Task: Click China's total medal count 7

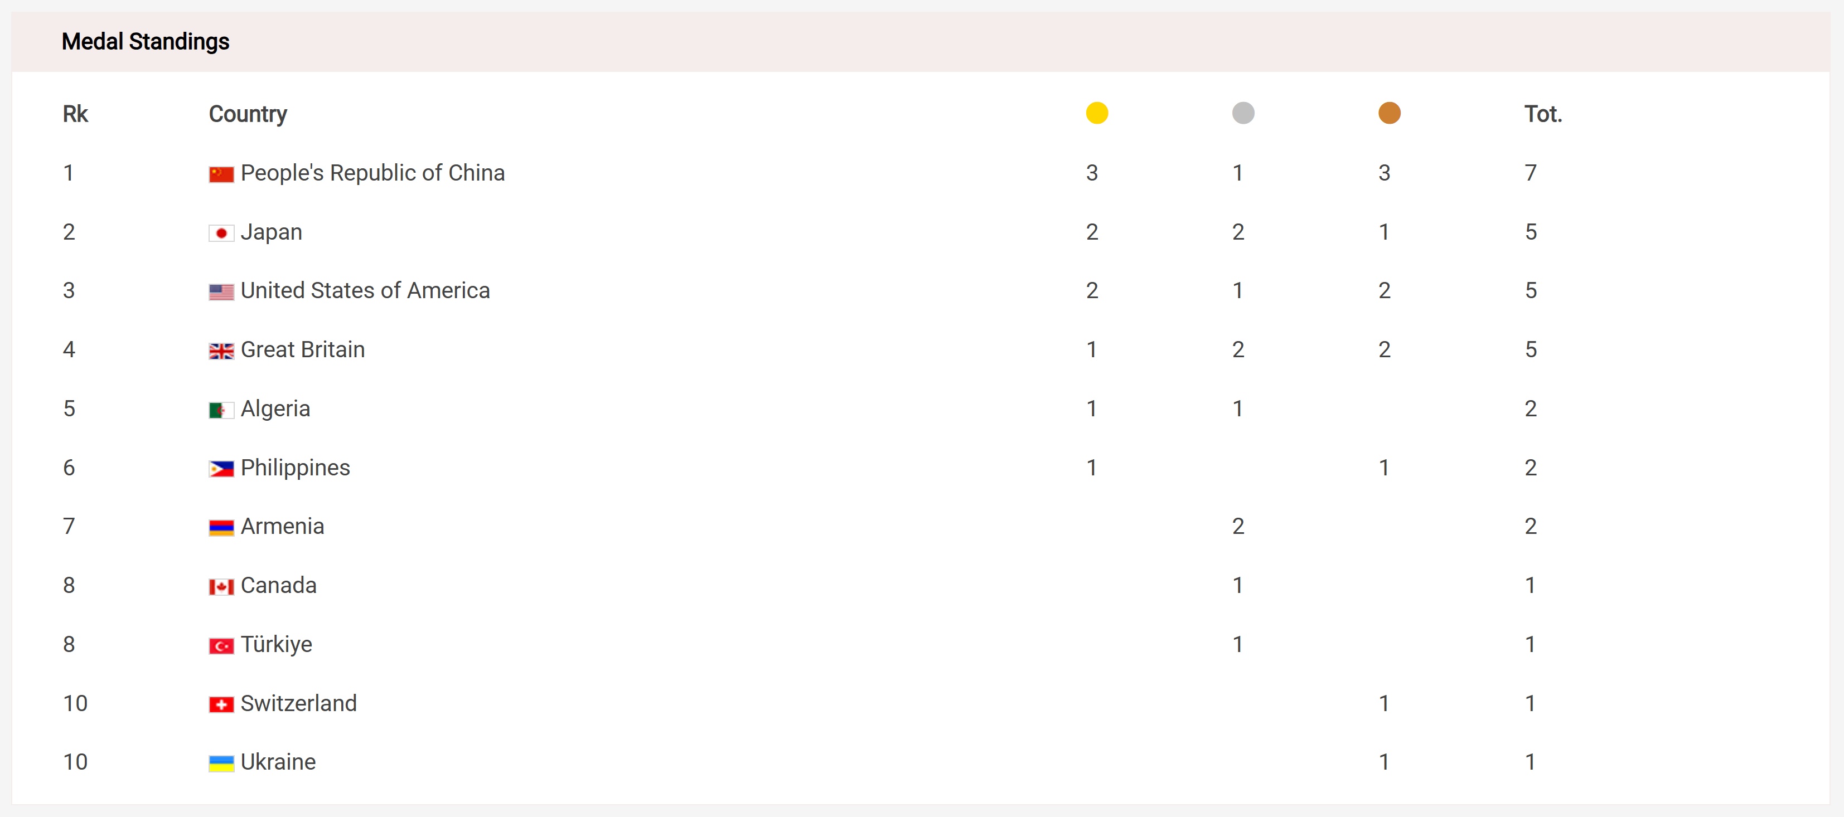Action: coord(1531,173)
